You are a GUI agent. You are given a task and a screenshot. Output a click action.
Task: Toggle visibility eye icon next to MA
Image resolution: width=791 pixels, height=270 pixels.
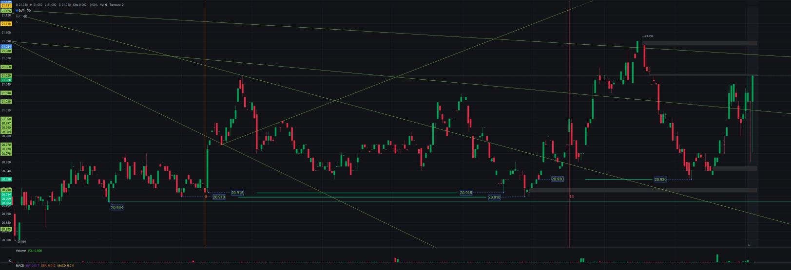25,16
